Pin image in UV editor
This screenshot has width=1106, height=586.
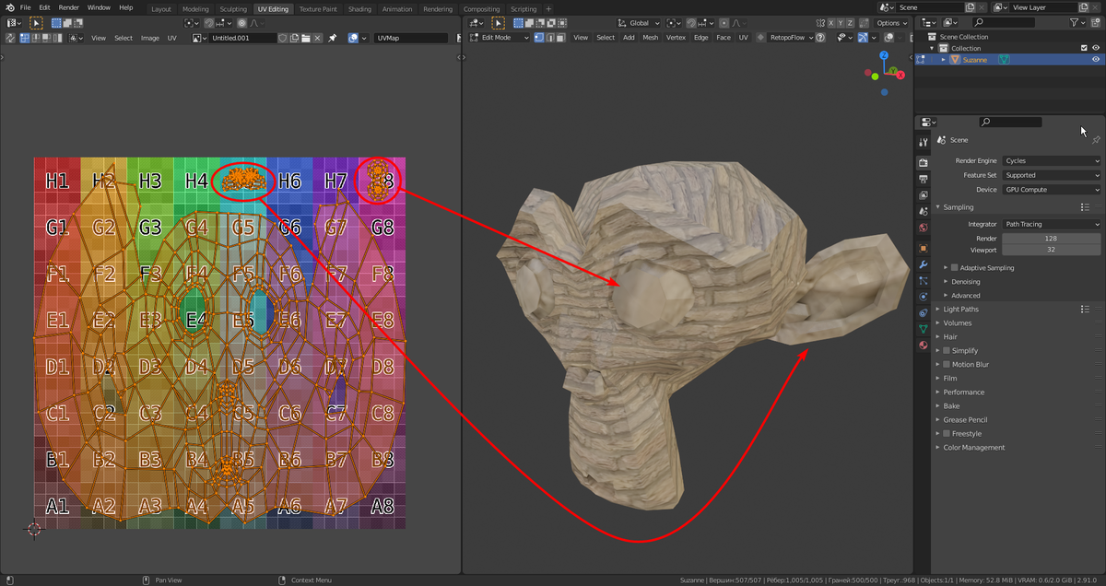[332, 38]
